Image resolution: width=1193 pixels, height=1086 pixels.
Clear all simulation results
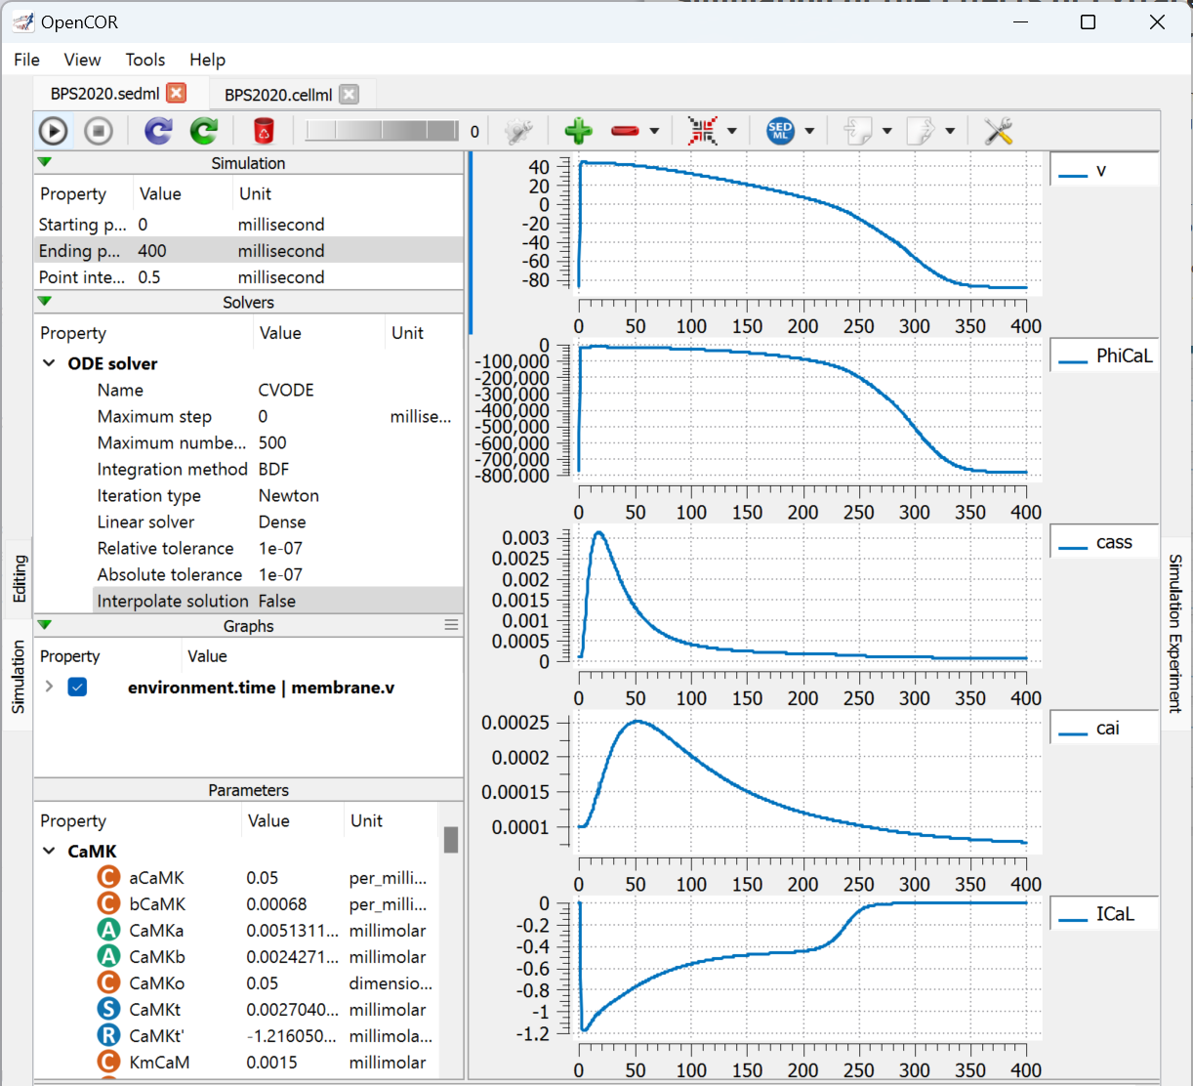tap(263, 130)
